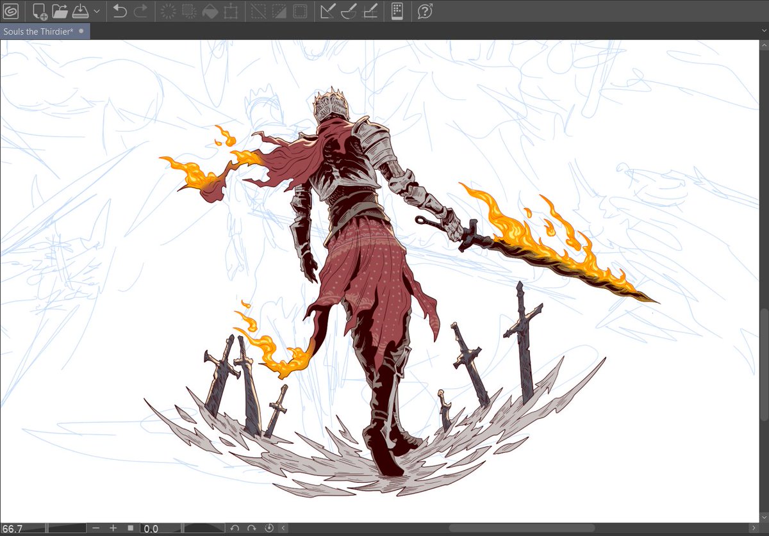Open Clip Studio launcher icon
The width and height of the screenshot is (769, 536).
(x=11, y=10)
